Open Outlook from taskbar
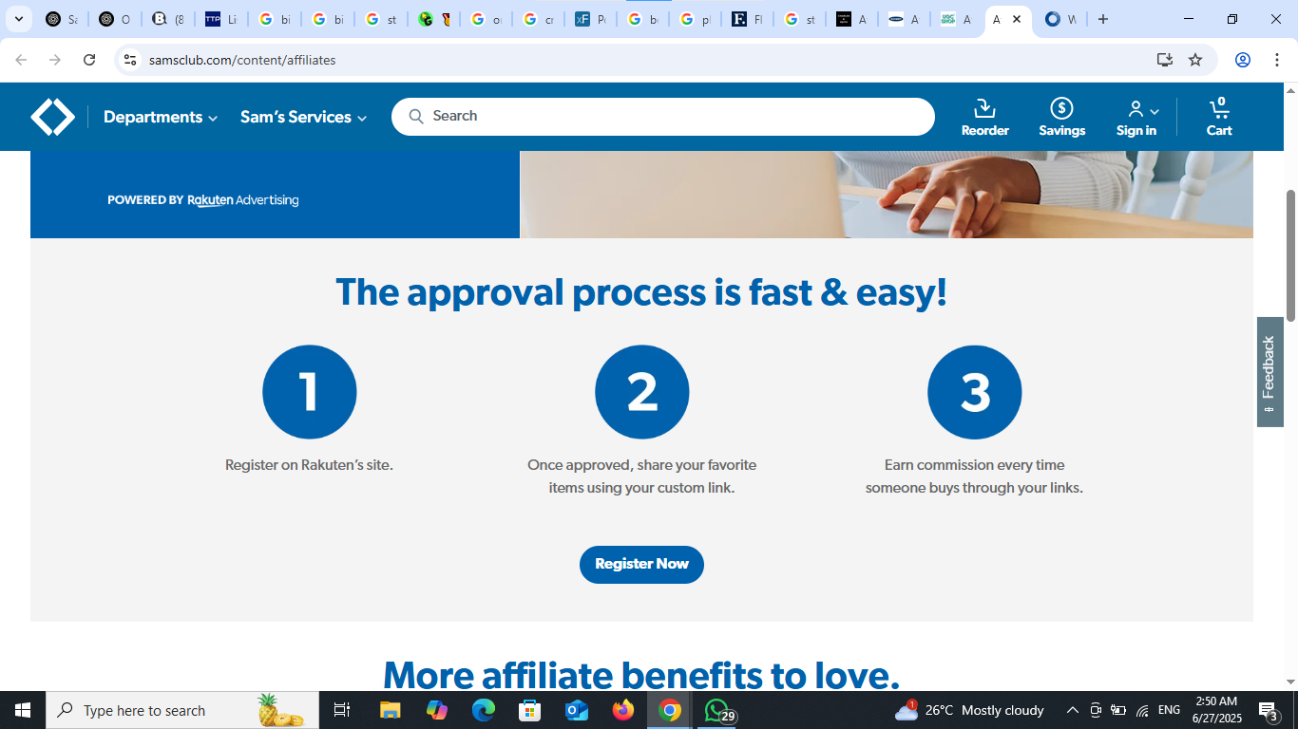 [x=577, y=710]
